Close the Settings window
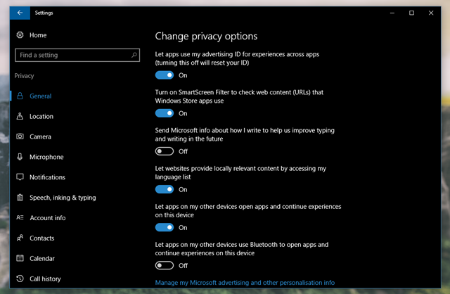This screenshot has width=450, height=294. click(431, 13)
